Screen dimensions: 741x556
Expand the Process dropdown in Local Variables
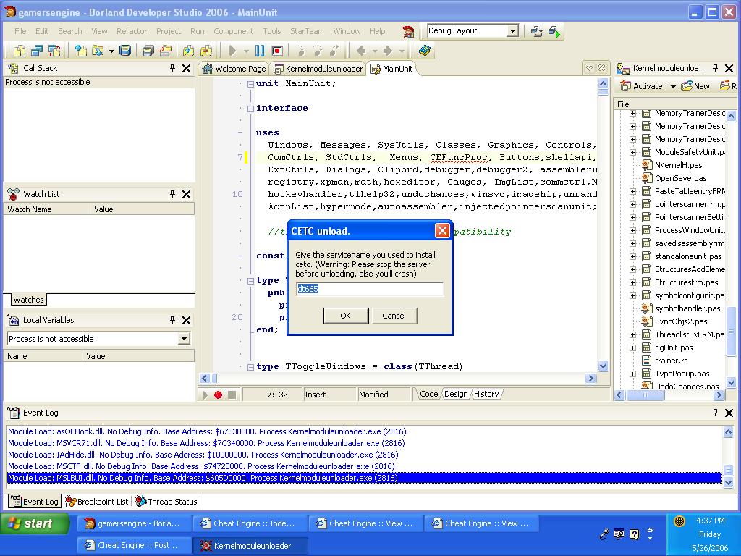185,339
